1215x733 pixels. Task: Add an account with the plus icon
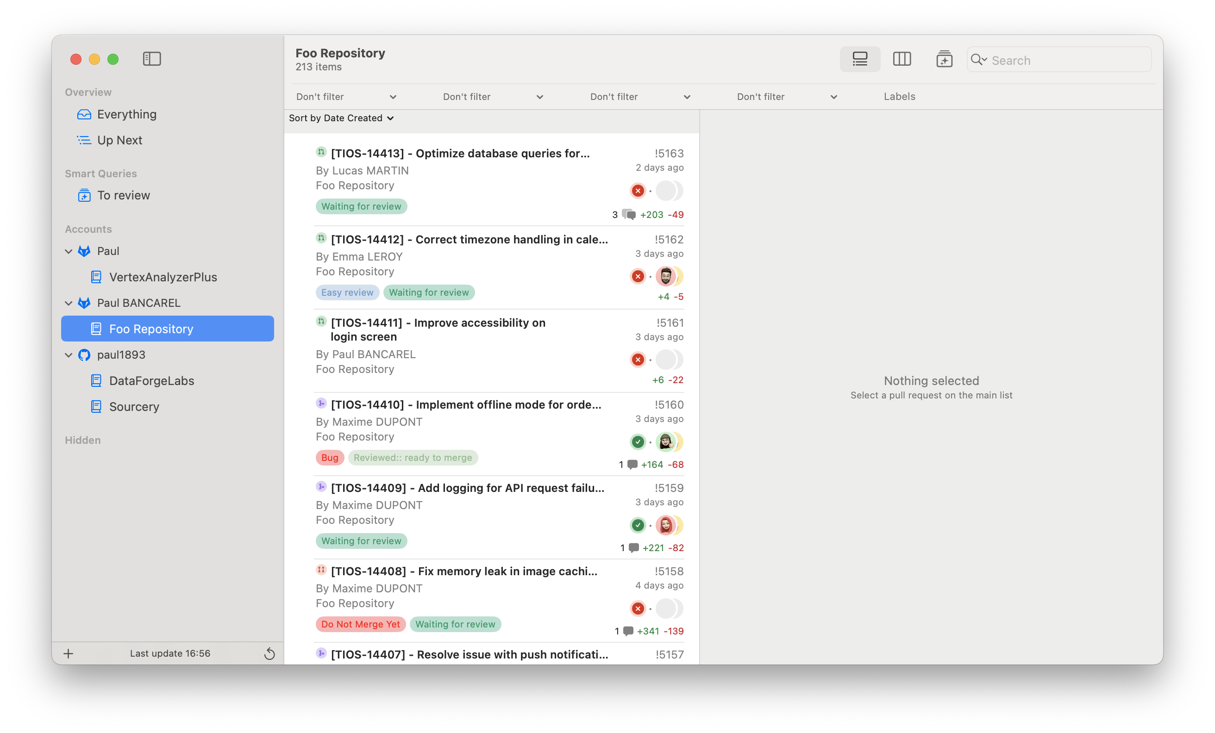point(68,653)
